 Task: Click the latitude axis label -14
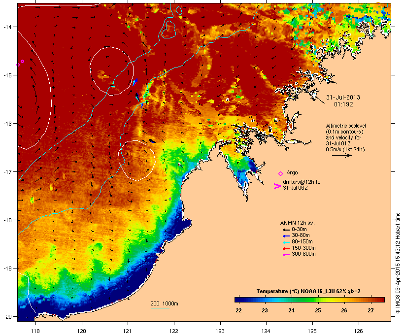point(7,27)
